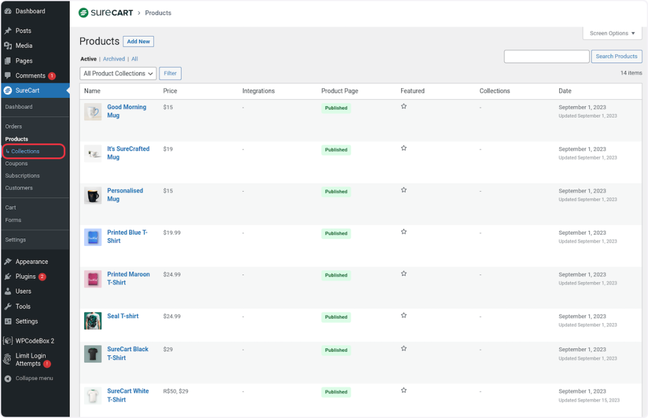Open Collections in the SureCart submenu
The width and height of the screenshot is (648, 418).
pos(25,151)
